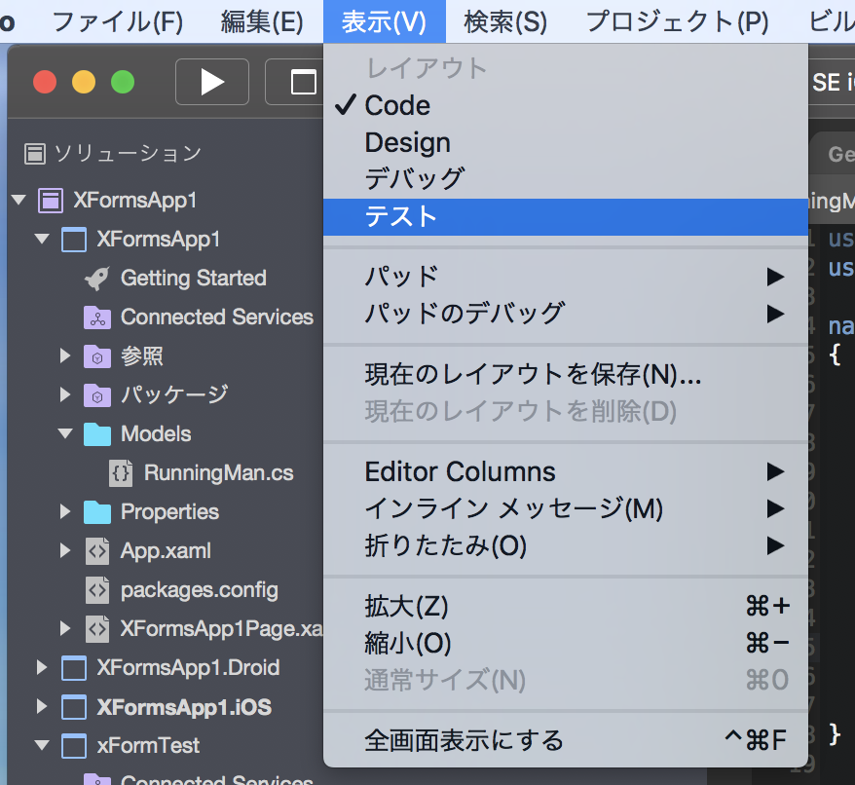Choose 現在のレイアウトを保存(N)...
Image resolution: width=855 pixels, height=785 pixels.
click(x=566, y=375)
